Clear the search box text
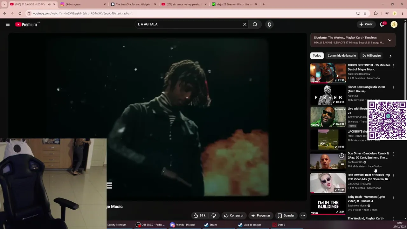The image size is (407, 229). click(245, 24)
